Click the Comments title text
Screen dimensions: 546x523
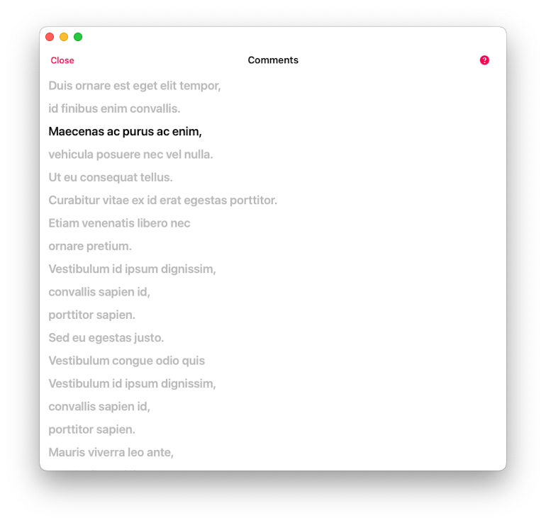(x=273, y=60)
